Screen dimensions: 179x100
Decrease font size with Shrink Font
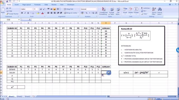pyautogui.click(x=44, y=9)
